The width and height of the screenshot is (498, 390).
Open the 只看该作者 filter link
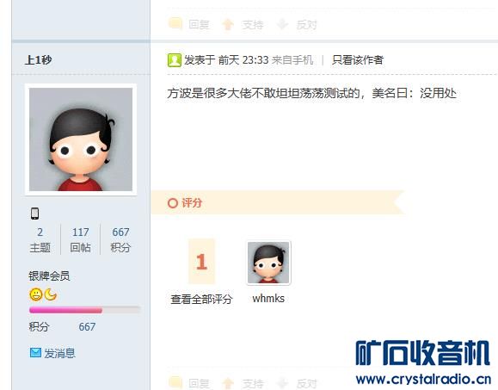click(x=358, y=60)
